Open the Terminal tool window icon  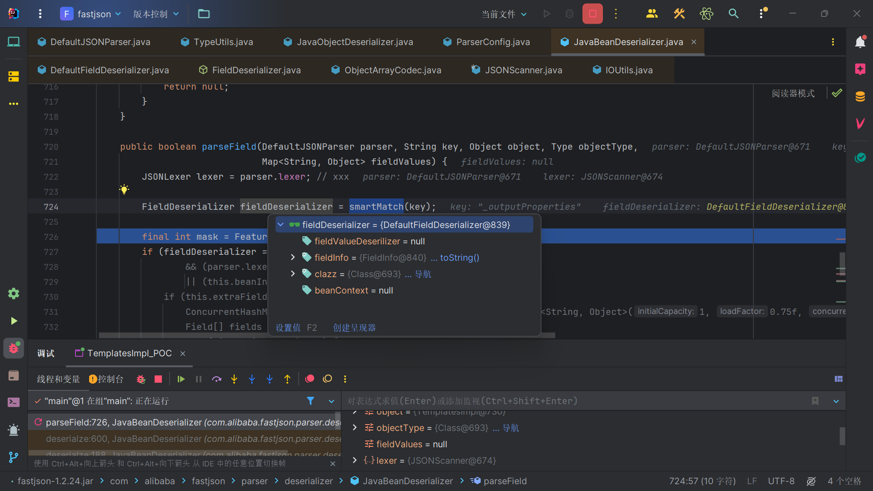click(14, 402)
